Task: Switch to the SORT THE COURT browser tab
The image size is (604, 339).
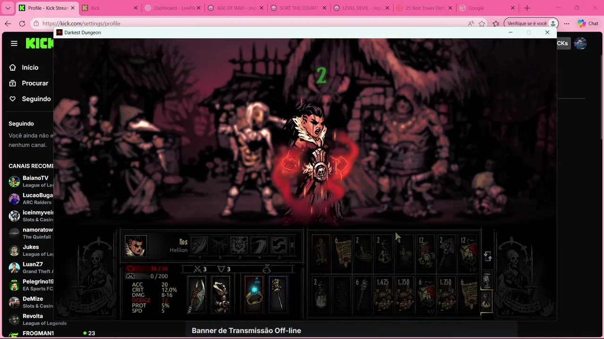Action: click(298, 8)
